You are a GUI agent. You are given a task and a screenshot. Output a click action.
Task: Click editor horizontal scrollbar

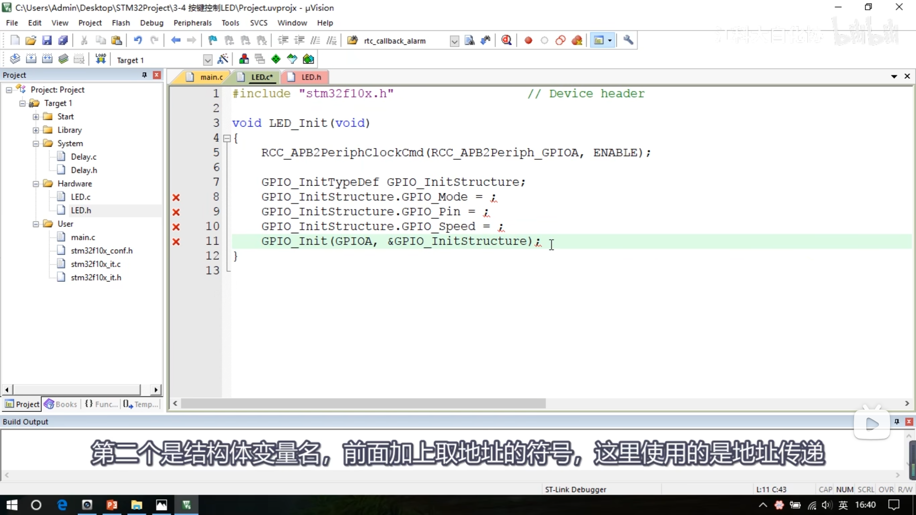(363, 403)
